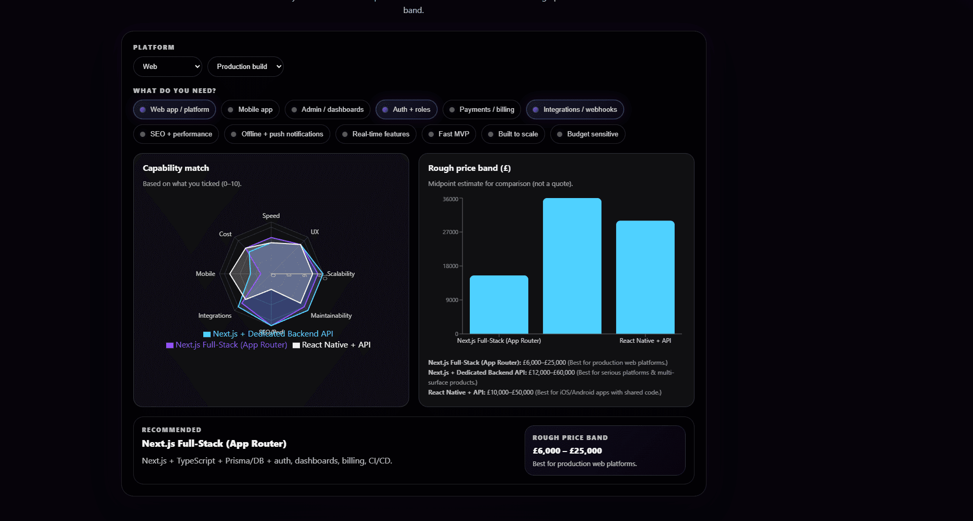The image size is (973, 521).
Task: Select SEO + performance option
Action: coord(176,134)
